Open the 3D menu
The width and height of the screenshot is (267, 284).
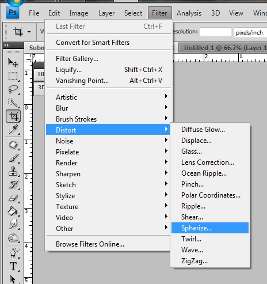215,13
